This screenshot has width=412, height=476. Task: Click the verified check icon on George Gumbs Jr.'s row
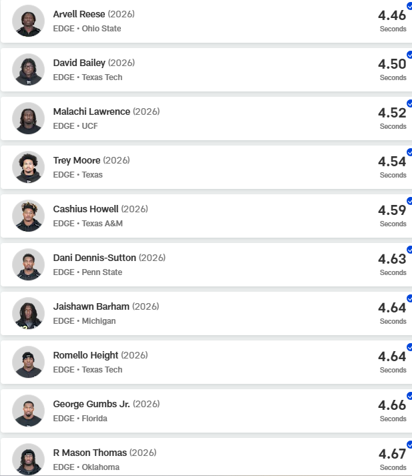click(x=409, y=396)
